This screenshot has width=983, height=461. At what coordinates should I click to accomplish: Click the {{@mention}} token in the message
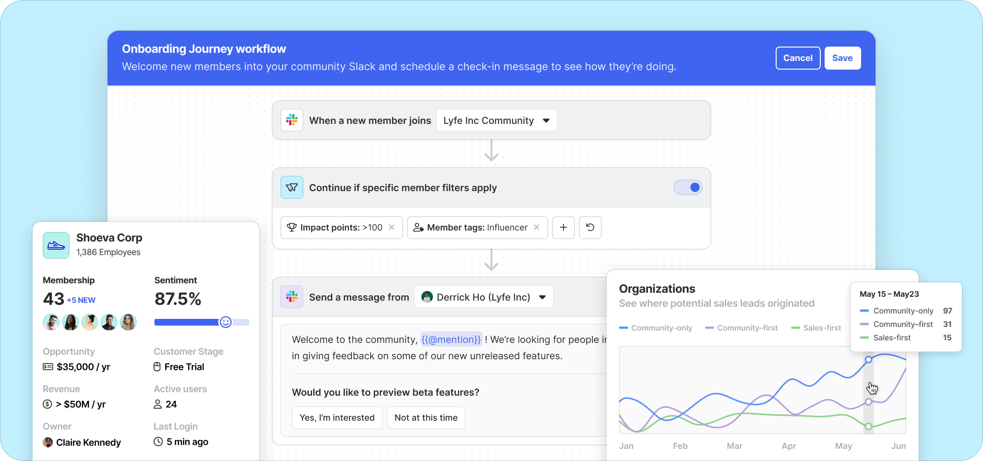point(451,340)
